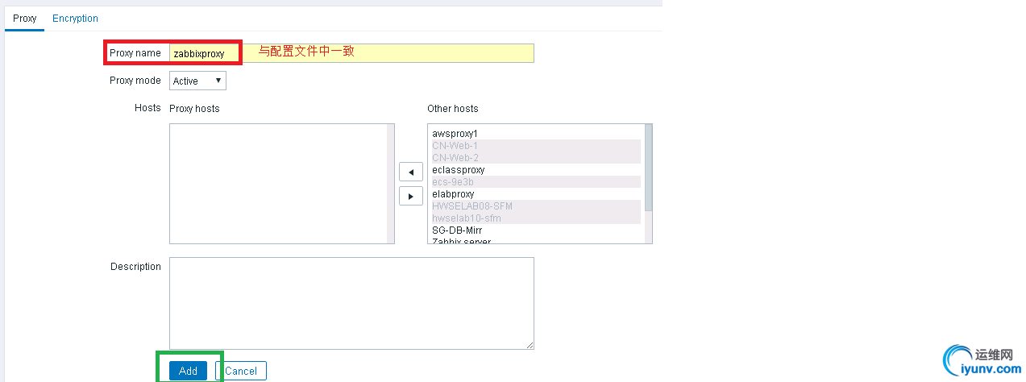Click the right arrow move-hosts button

pyautogui.click(x=411, y=196)
